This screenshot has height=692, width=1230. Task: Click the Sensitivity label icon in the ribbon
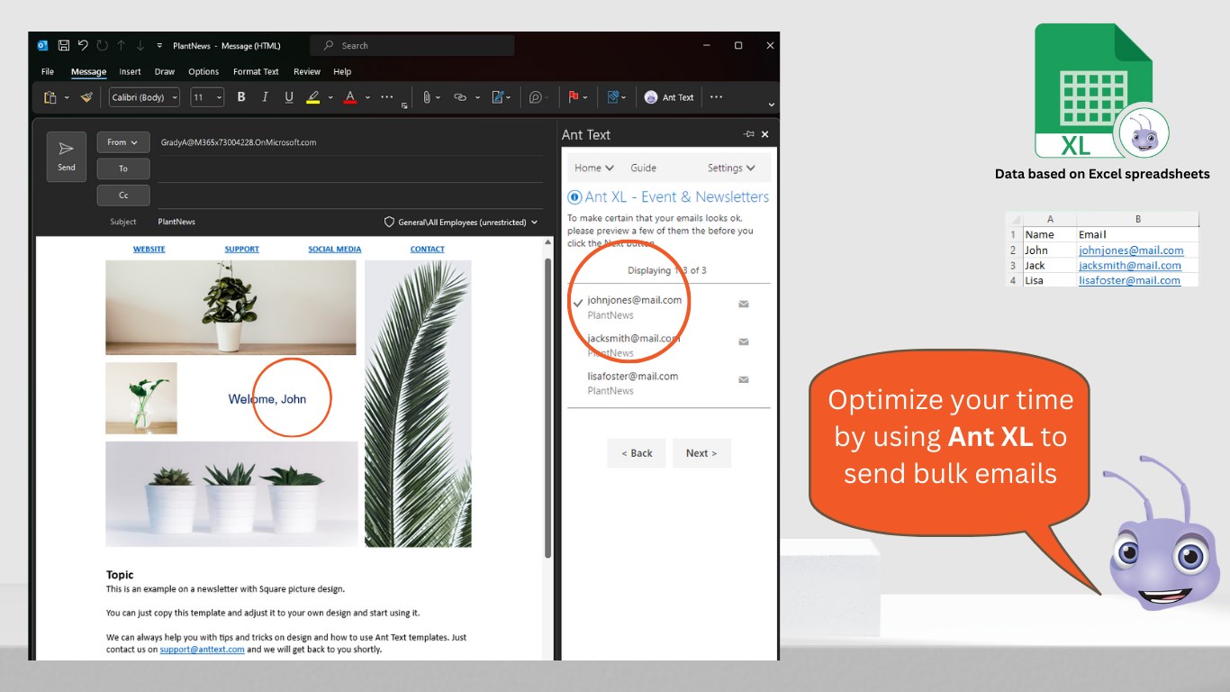[x=613, y=97]
